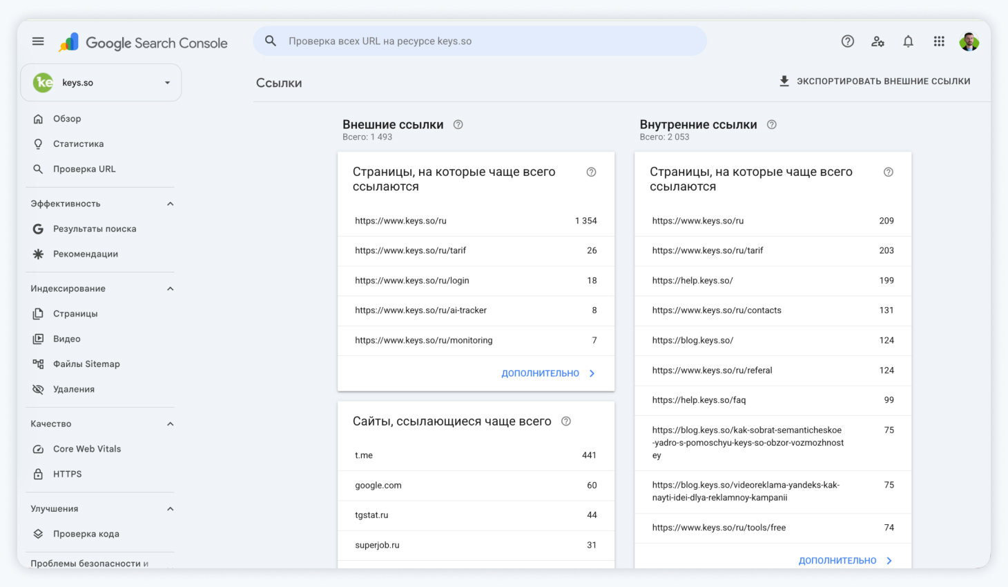
Task: Show help for Сайты, ссылающиеся чаще всего
Action: (x=566, y=421)
